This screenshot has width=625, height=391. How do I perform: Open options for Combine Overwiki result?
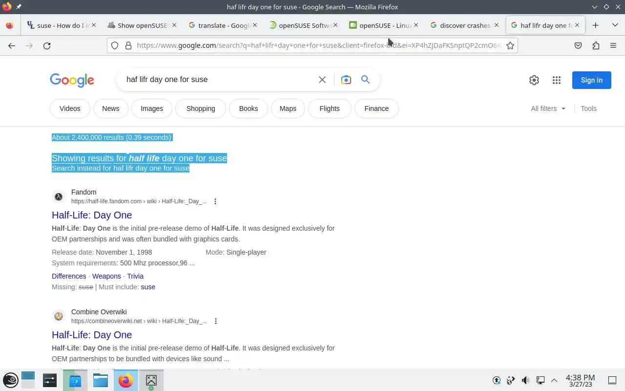coord(216,321)
